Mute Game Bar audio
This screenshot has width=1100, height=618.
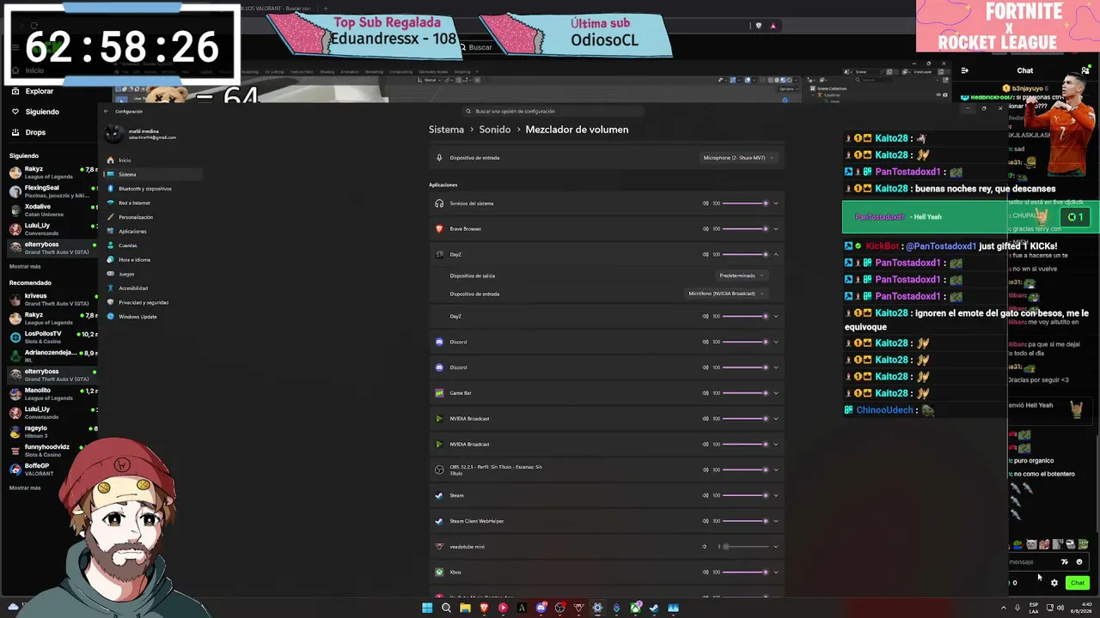[x=706, y=393]
